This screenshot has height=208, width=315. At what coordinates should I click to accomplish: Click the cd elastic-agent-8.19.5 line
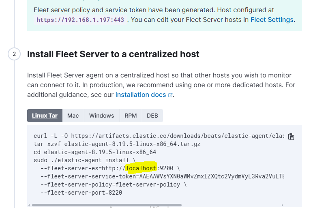pos(95,152)
